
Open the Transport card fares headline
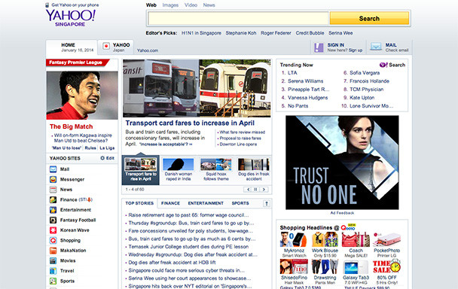(x=190, y=123)
